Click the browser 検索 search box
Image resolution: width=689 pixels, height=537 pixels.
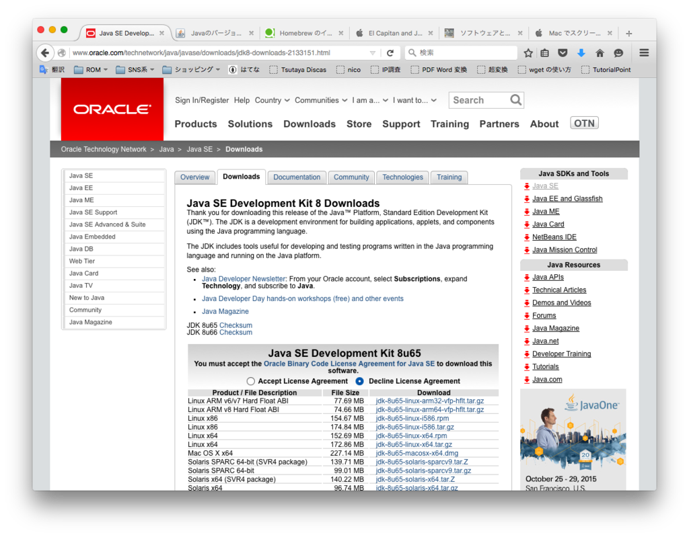coord(460,52)
